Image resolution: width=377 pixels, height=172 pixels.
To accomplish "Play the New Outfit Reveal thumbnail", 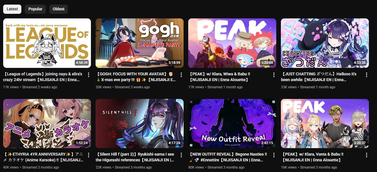I will (x=232, y=123).
